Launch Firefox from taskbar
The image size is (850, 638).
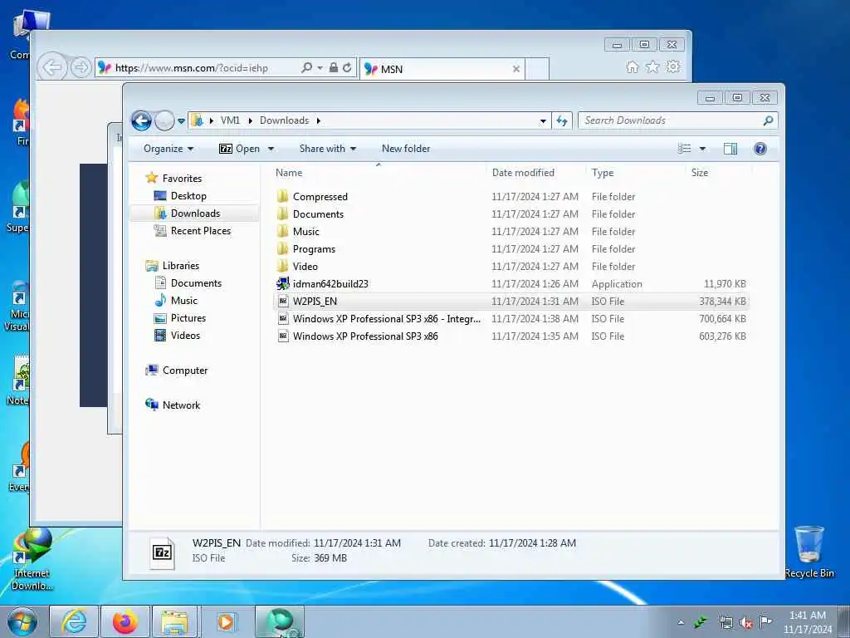coord(125,621)
